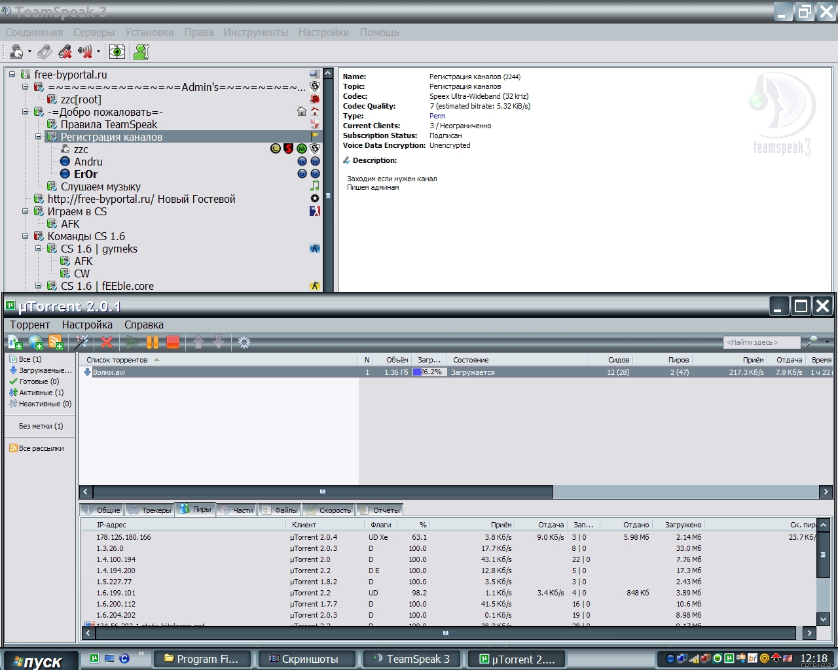Click the Add RSS feed icon
The height and width of the screenshot is (670, 838).
point(56,342)
